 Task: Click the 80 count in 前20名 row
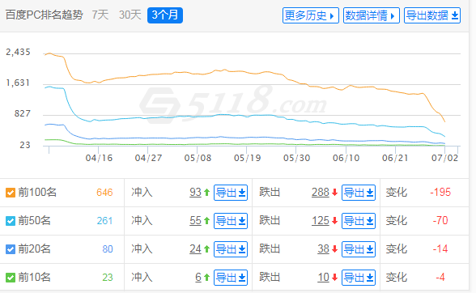108,249
